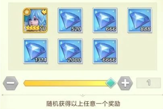Select the blue-haired hero shard reward
Image resolution: width=163 pixels, height=109 pixels.
[x=35, y=20]
